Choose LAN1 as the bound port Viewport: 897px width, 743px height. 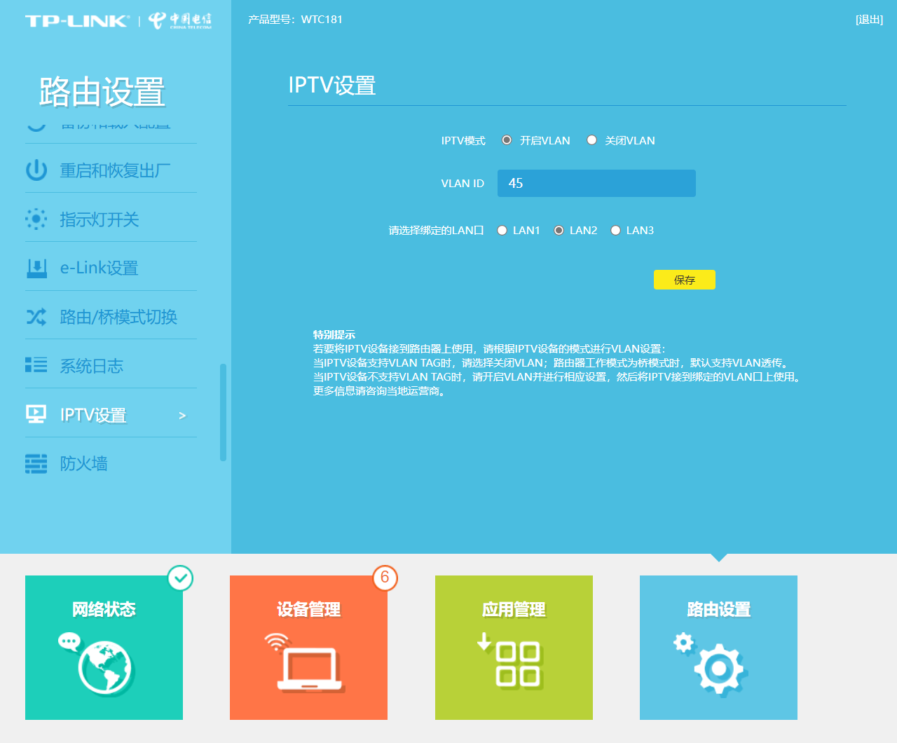pos(502,230)
